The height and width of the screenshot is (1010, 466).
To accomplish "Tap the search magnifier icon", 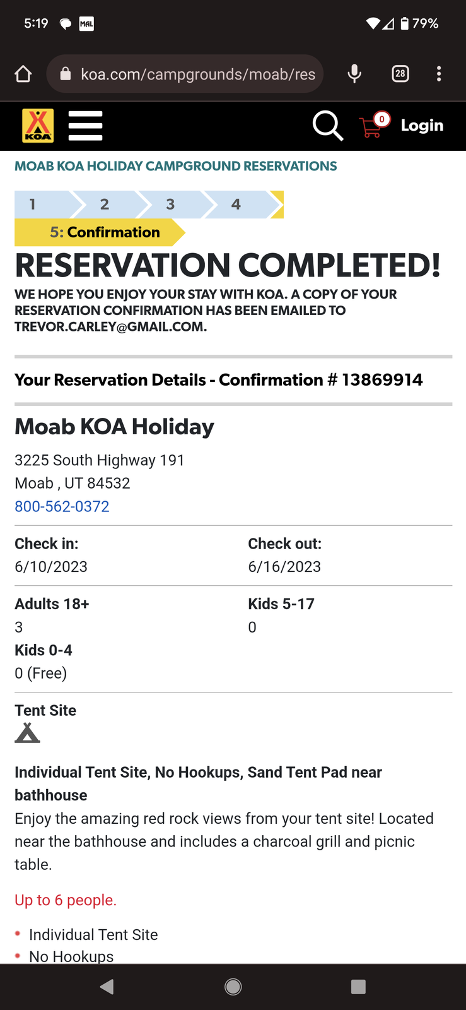I will 328,126.
